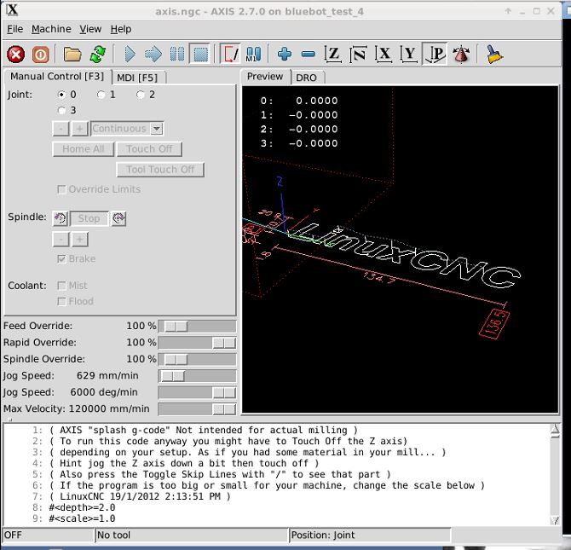Select joint 2 radio button
Image resolution: width=571 pixels, height=550 pixels.
[141, 95]
